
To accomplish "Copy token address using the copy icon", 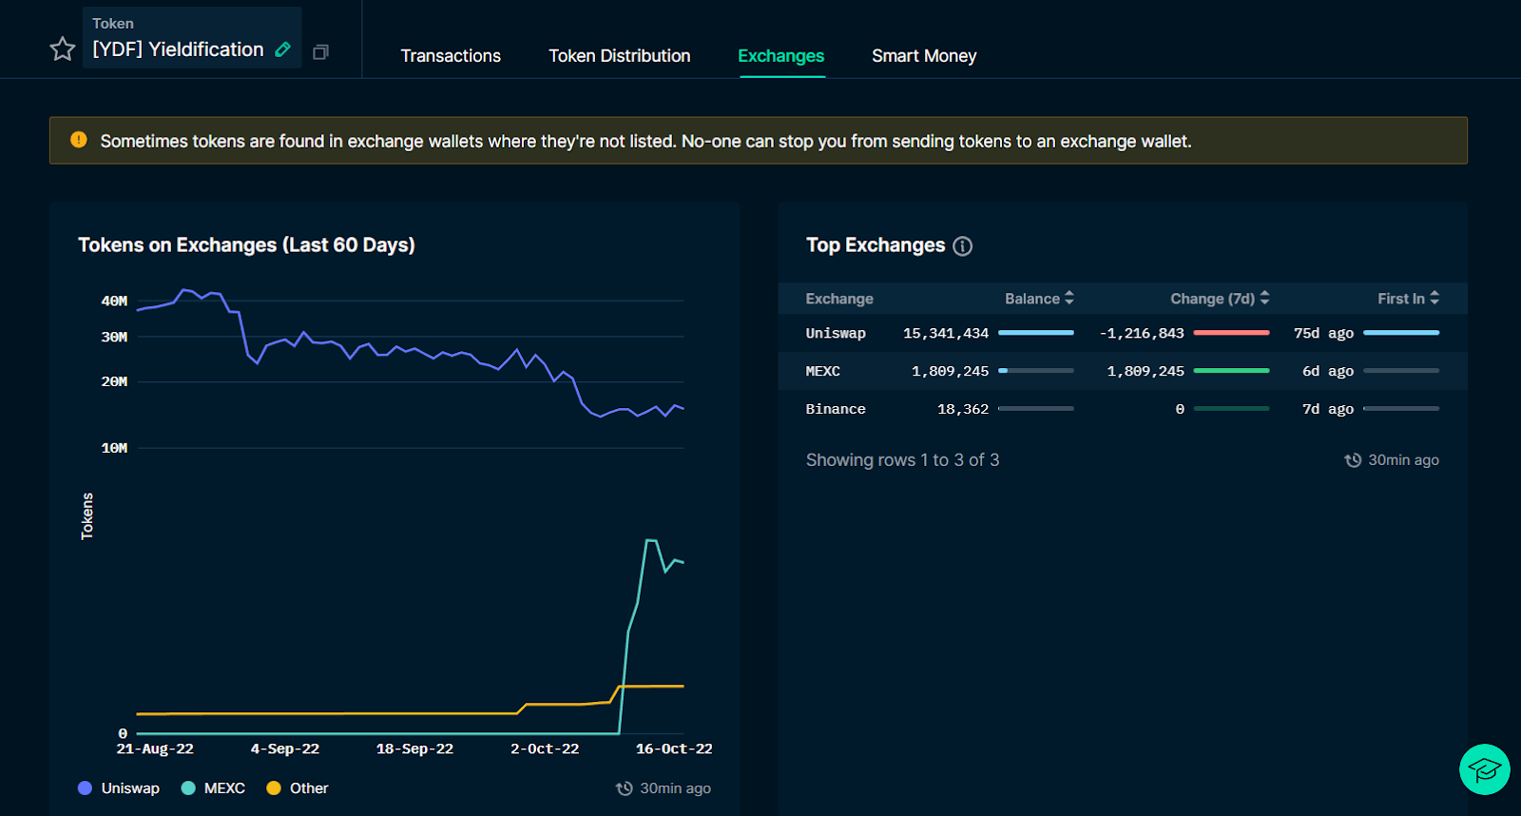I will pos(321,51).
